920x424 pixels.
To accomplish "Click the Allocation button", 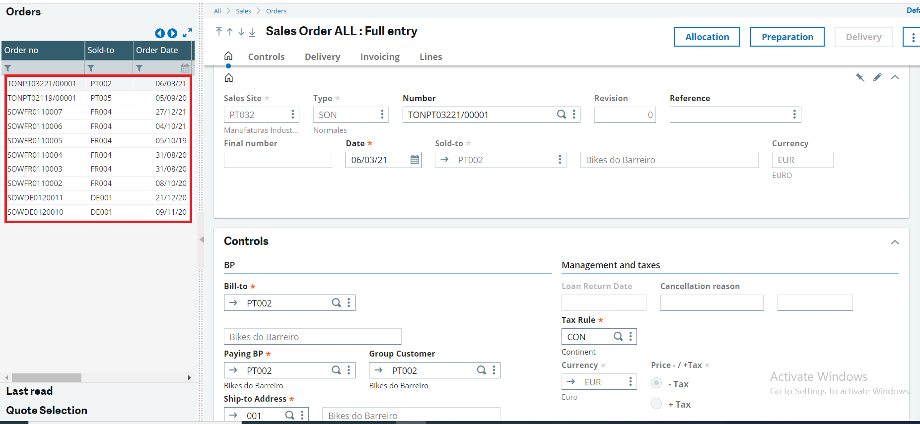I will (707, 37).
